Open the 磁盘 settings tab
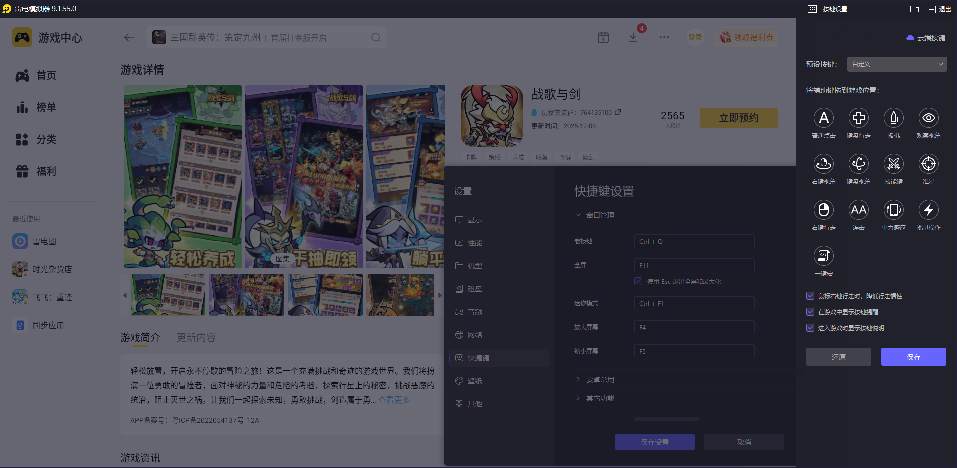957x468 pixels. (499, 289)
